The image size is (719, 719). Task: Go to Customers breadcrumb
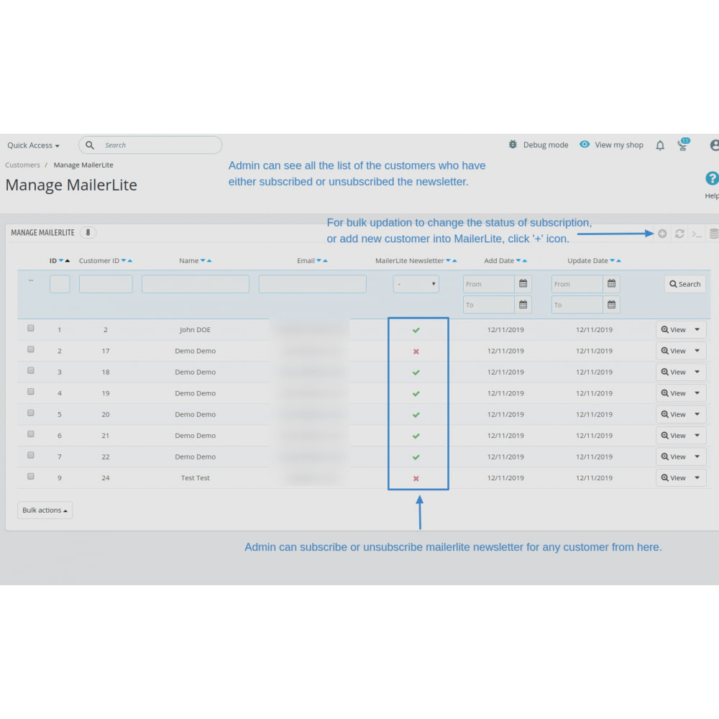click(22, 165)
